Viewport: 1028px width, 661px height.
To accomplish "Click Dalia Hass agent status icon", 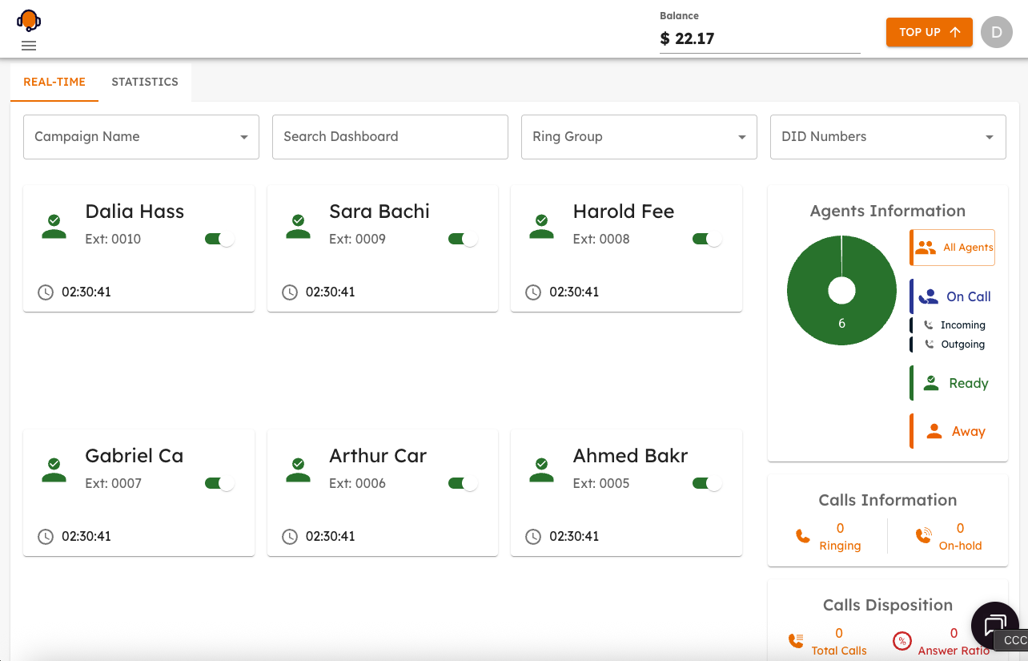I will click(54, 226).
